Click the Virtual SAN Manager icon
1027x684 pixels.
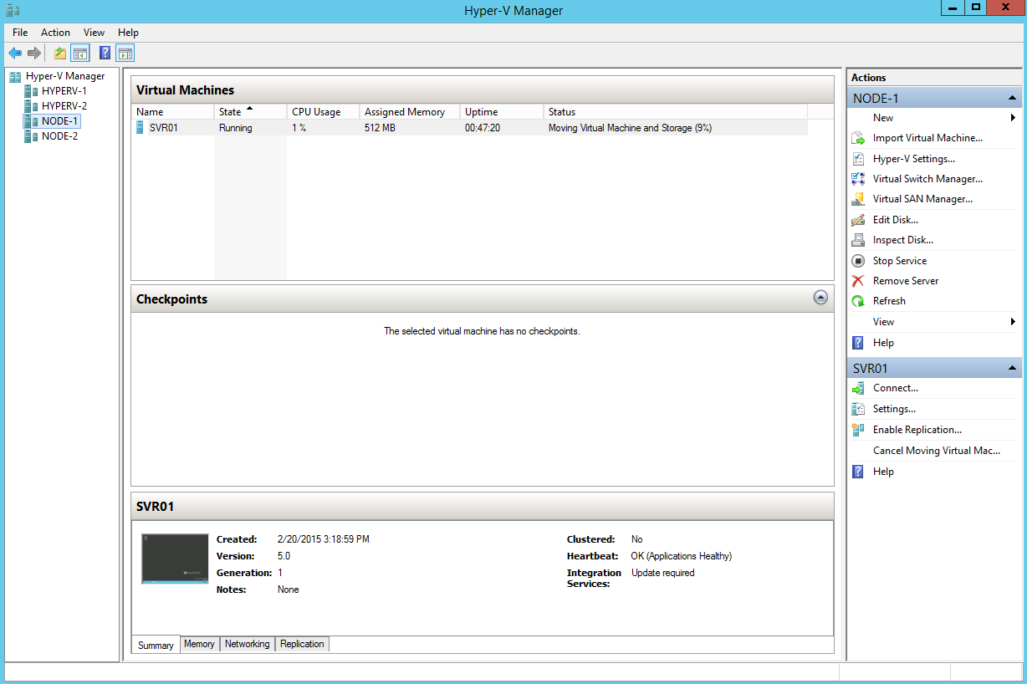click(x=858, y=199)
